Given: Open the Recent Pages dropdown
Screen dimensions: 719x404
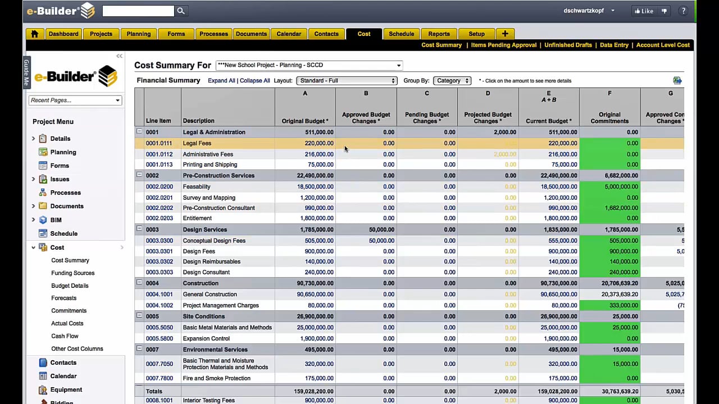Looking at the screenshot, I should tap(75, 100).
